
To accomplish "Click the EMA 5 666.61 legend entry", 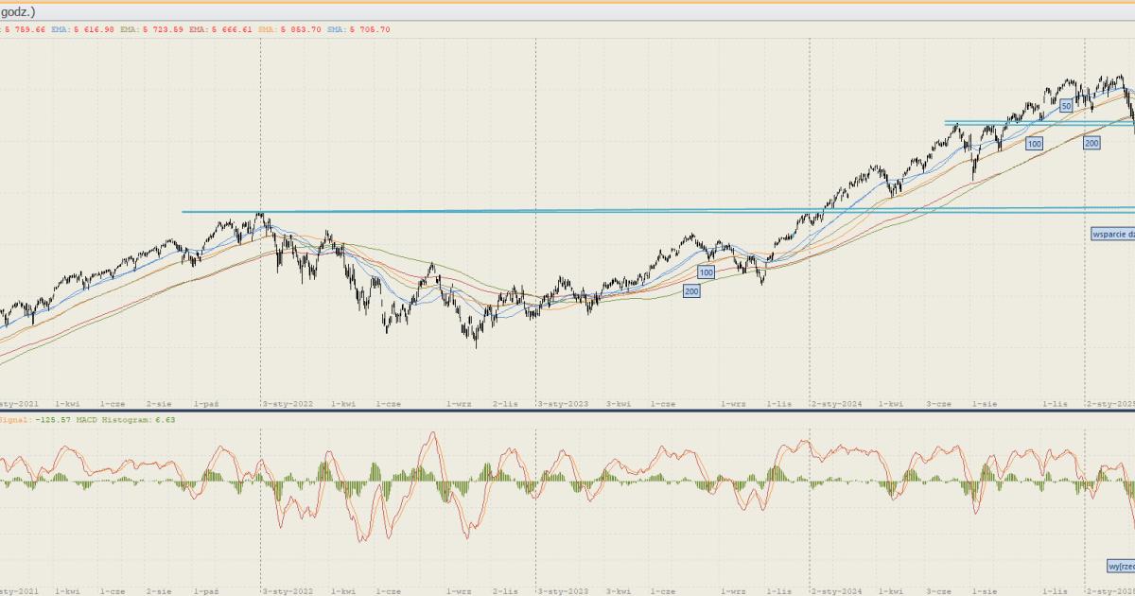I will coord(220,29).
